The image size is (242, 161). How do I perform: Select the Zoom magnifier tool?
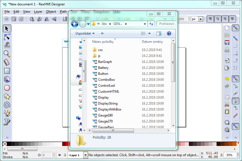[x=7, y=54]
